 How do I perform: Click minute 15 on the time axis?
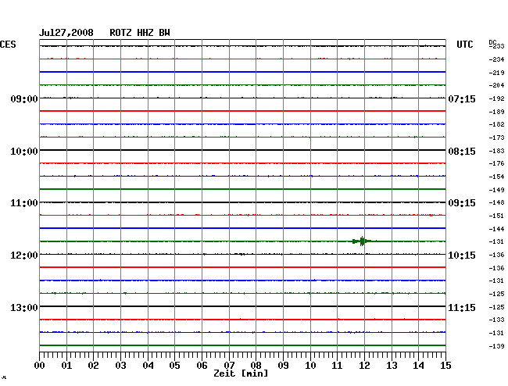445,365
